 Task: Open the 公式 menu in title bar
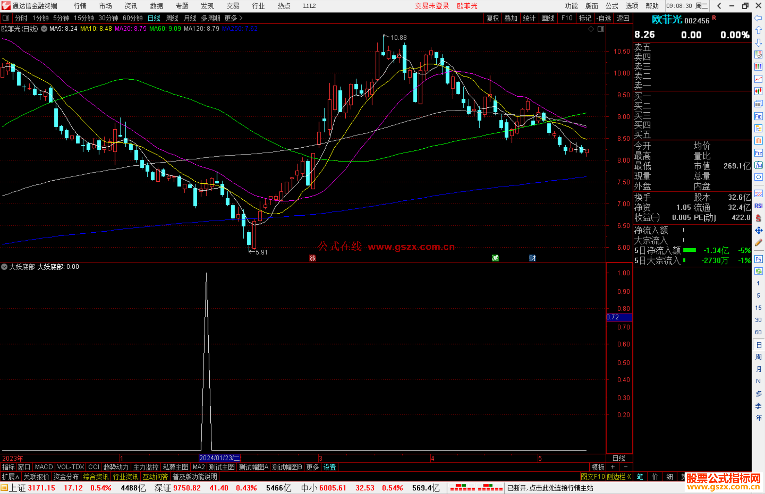[612, 6]
